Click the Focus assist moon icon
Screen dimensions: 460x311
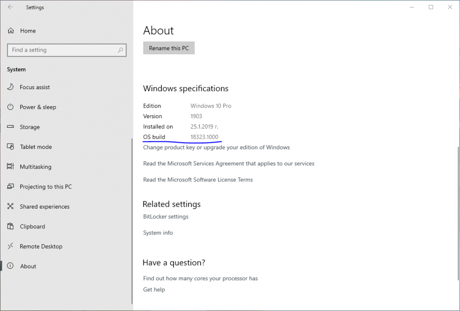click(10, 87)
